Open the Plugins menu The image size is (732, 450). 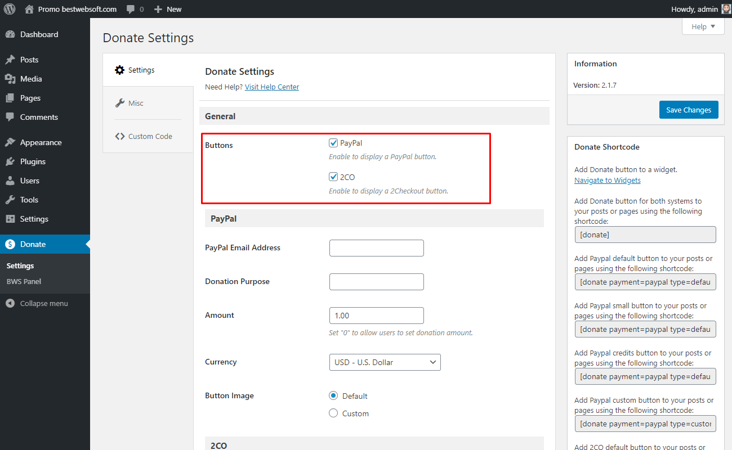tap(45, 161)
